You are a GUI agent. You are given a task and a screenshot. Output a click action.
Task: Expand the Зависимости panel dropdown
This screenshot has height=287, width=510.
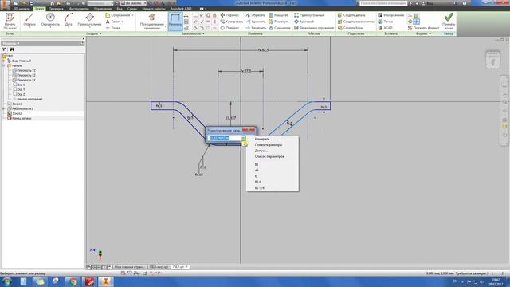193,33
